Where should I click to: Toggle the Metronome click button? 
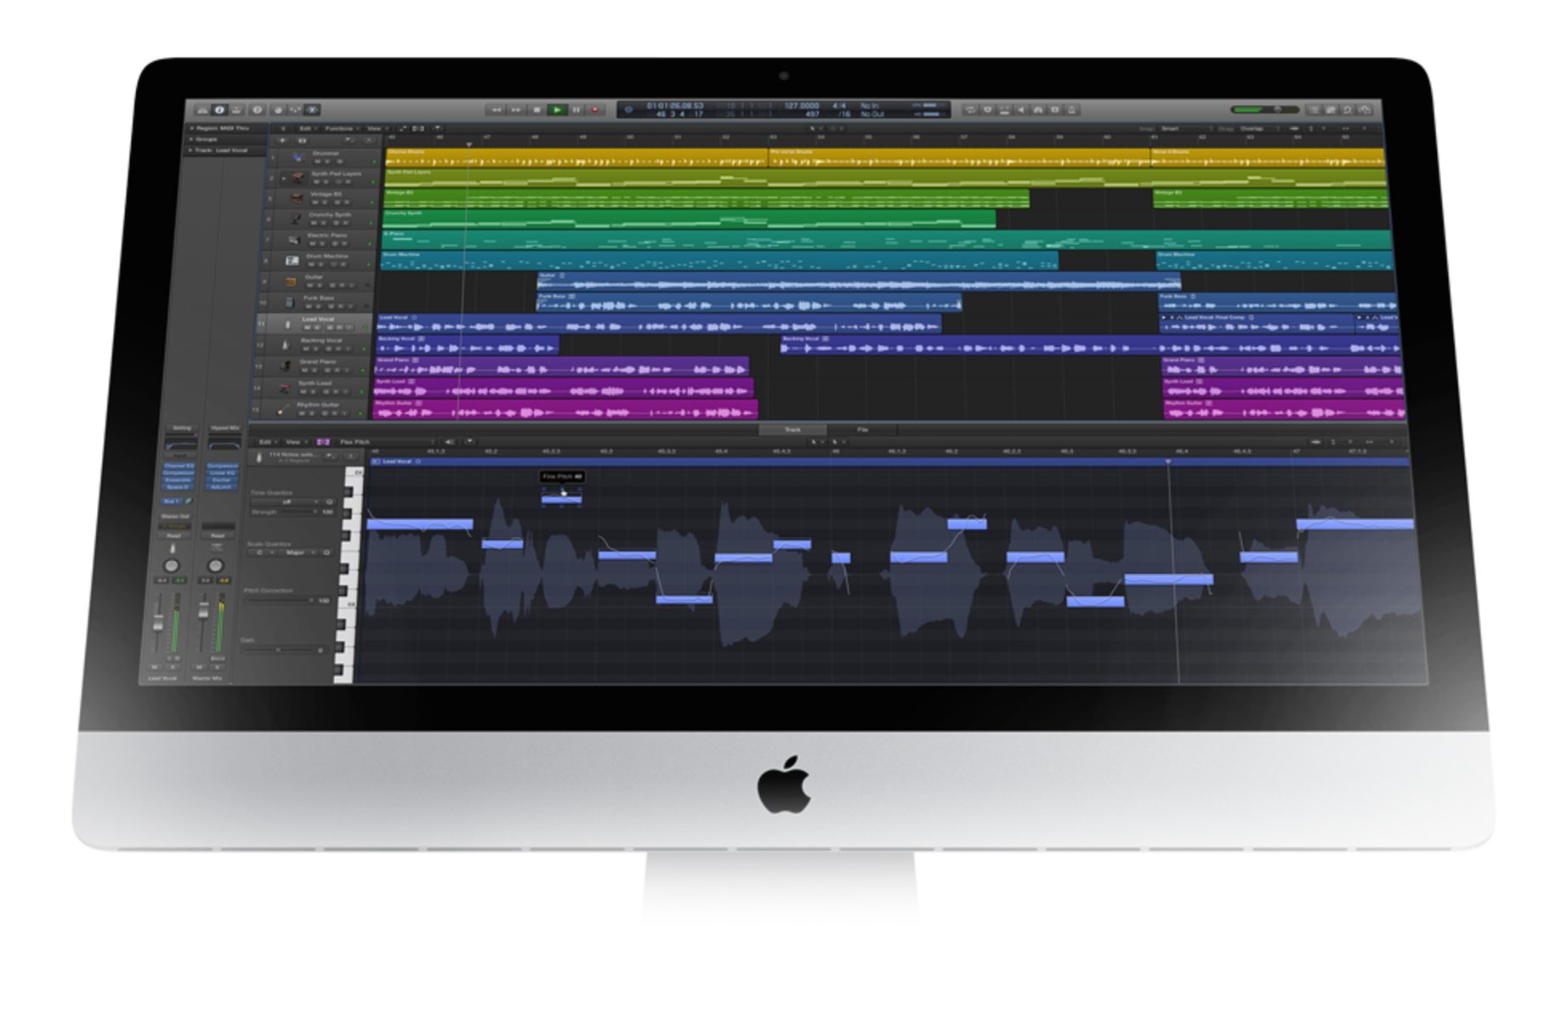pyautogui.click(x=1073, y=110)
